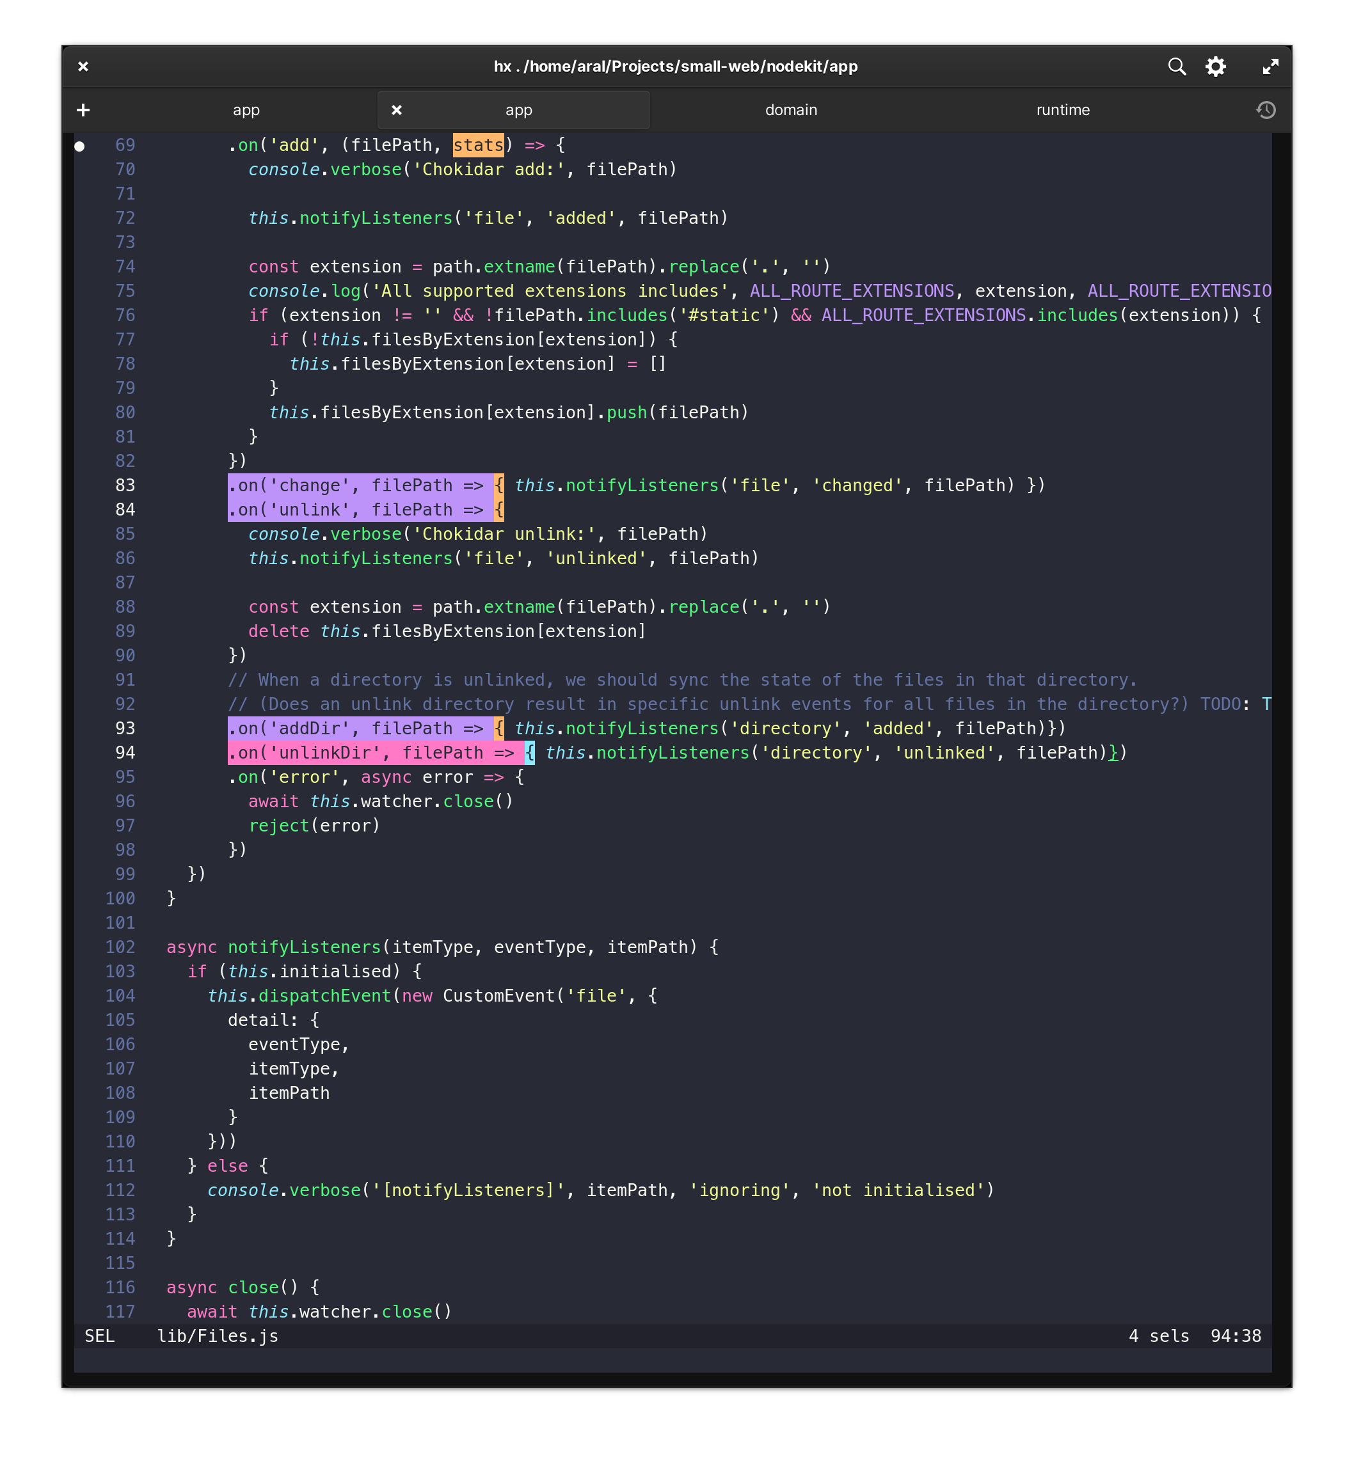Enter fullscreen with the expand icon
The image size is (1354, 1466).
click(1270, 67)
